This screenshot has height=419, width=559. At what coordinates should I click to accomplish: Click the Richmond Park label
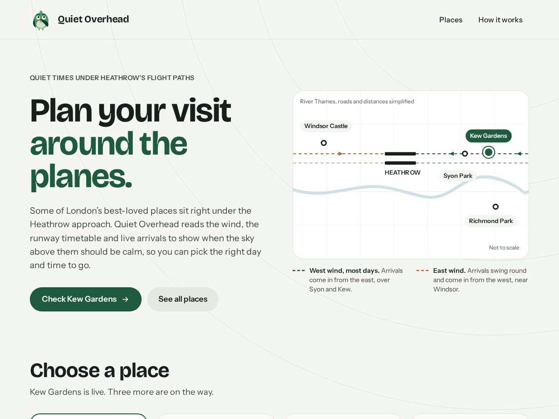pyautogui.click(x=491, y=221)
